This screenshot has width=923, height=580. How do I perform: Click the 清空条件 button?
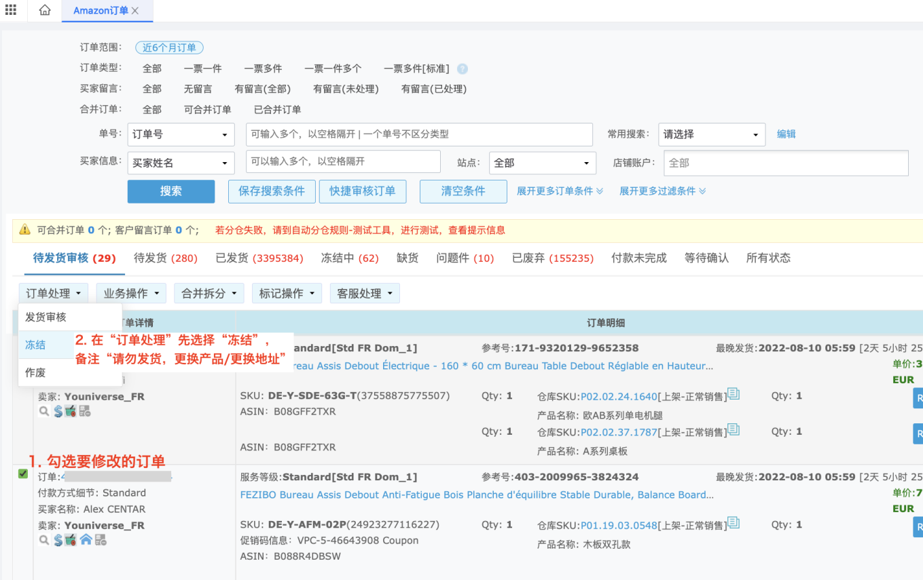tap(463, 191)
